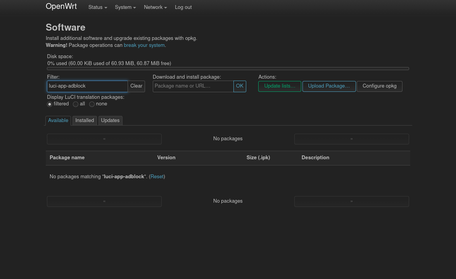The height and width of the screenshot is (279, 456).
Task: Expand the Status dropdown menu
Action: coord(98,7)
